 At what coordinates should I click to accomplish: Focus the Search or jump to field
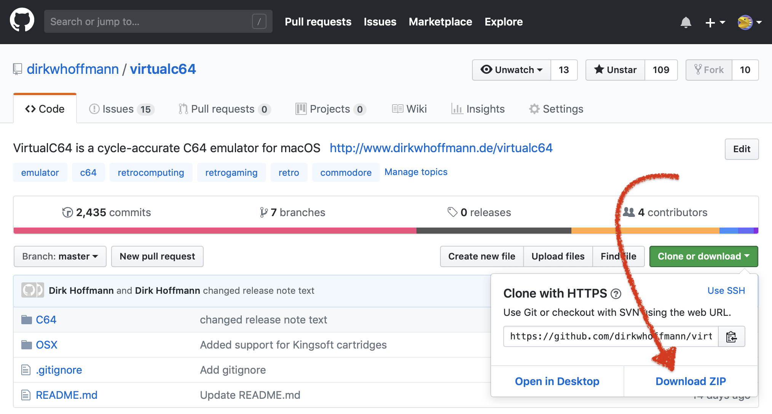click(x=158, y=21)
